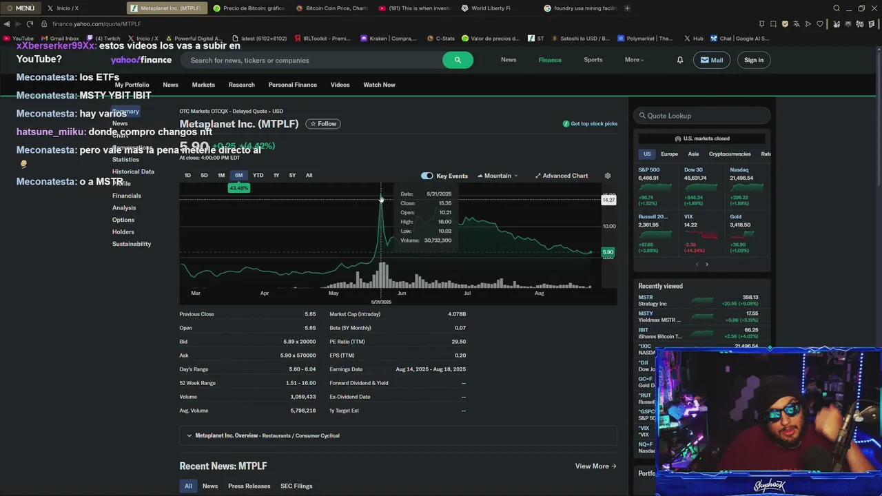Toggle the Key Events switch
Image resolution: width=882 pixels, height=496 pixels.
427,176
